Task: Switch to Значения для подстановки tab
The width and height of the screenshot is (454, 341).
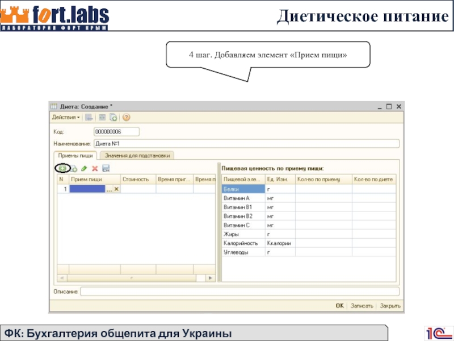Action: point(137,155)
